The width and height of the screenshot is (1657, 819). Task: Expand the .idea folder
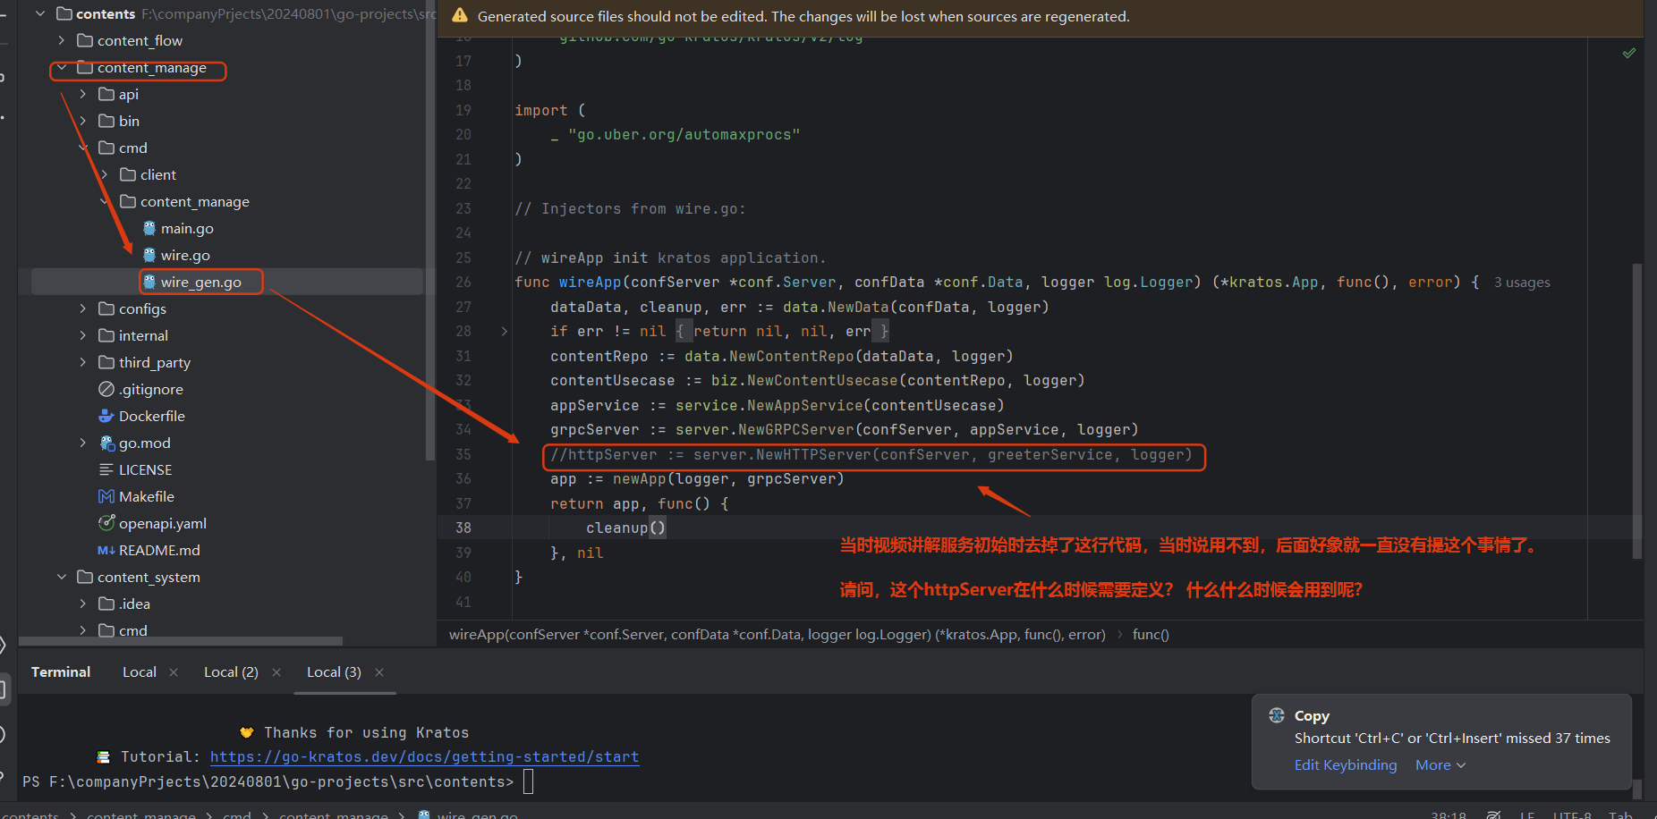(x=83, y=604)
